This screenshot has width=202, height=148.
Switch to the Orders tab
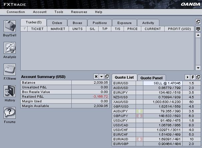click(57, 23)
